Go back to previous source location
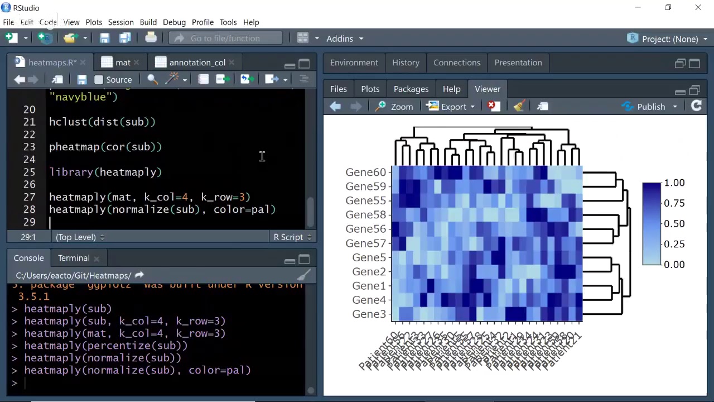The width and height of the screenshot is (714, 402). (20, 79)
